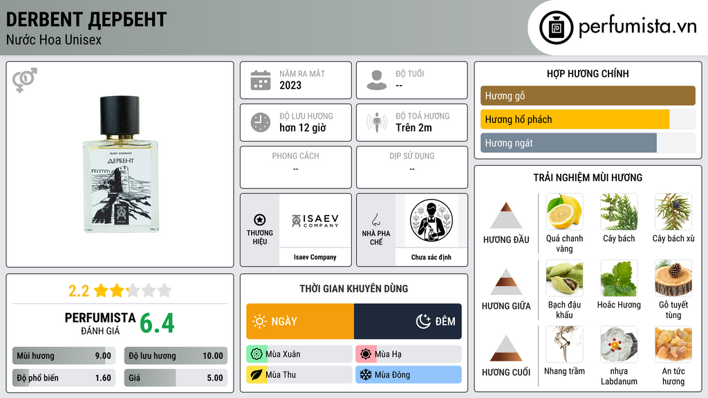708x398 pixels.
Task: Click the Isaev Company brand name link
Action: [x=315, y=257]
